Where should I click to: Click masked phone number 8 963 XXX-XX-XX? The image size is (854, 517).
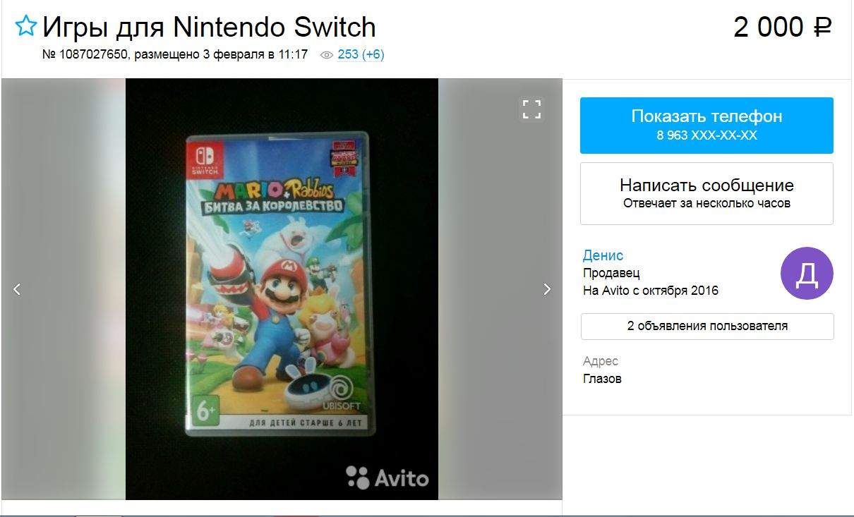tap(706, 135)
